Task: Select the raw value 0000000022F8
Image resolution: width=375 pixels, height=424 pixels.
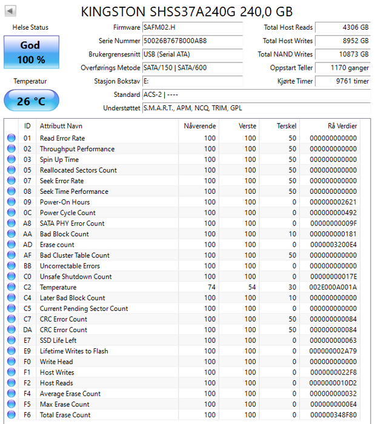Action: pyautogui.click(x=334, y=373)
